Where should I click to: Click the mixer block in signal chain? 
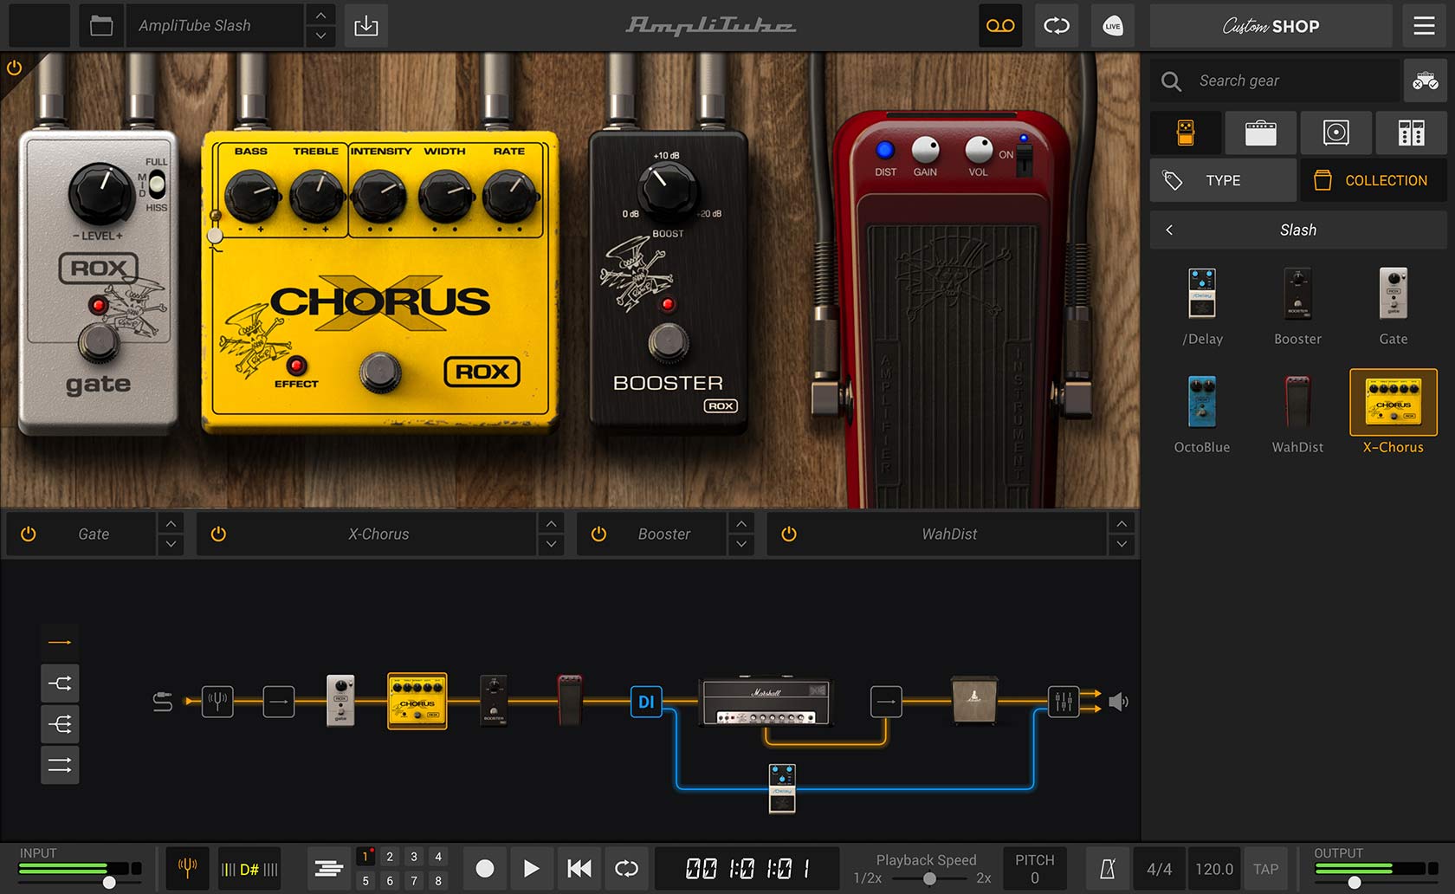click(x=1064, y=702)
